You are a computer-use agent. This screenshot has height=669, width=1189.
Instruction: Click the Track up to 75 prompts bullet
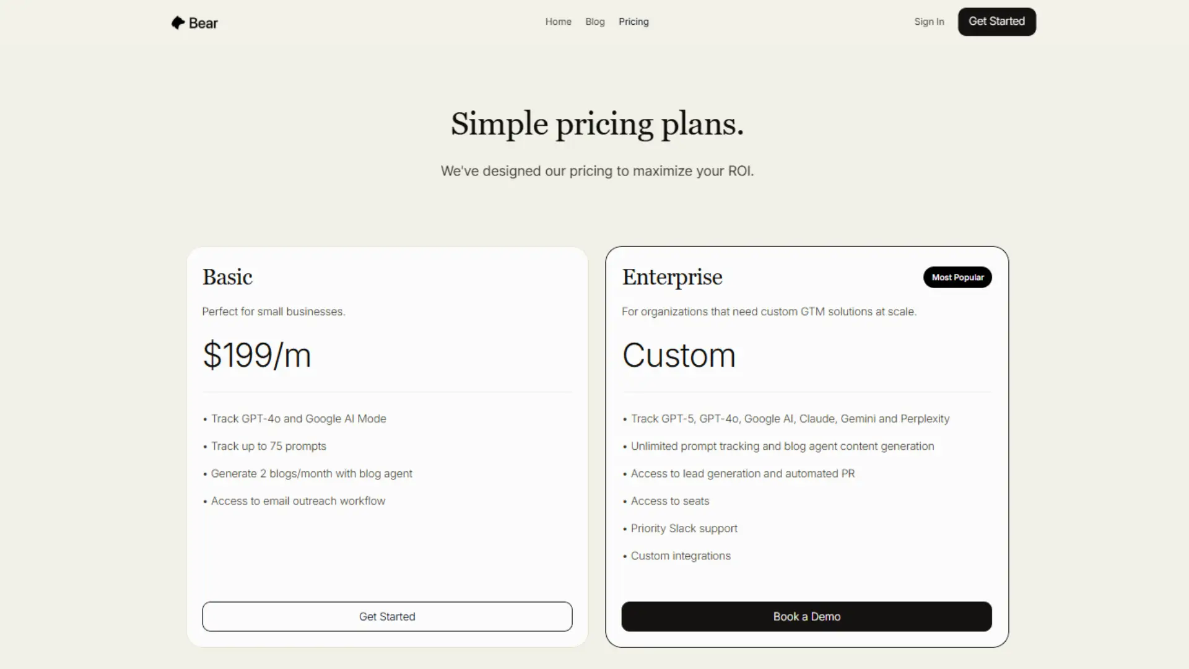pos(268,446)
